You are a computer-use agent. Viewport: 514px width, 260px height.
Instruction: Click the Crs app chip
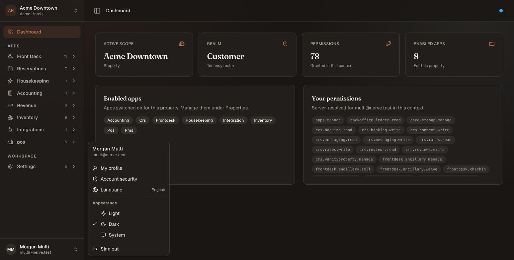tap(142, 120)
